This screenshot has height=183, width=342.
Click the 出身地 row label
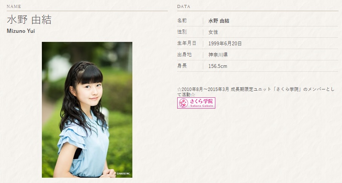[x=184, y=55]
